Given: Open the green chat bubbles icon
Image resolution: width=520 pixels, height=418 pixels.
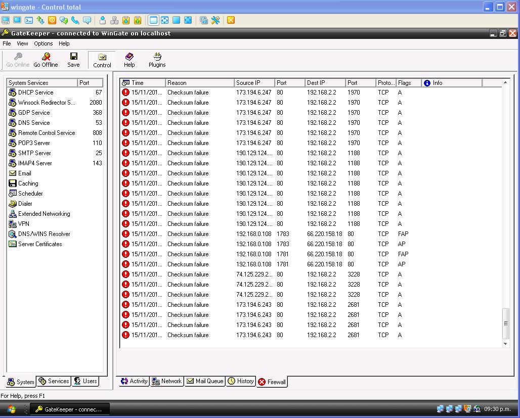Looking at the screenshot, I should pos(64,20).
